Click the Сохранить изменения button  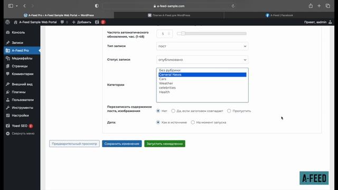coord(122,144)
